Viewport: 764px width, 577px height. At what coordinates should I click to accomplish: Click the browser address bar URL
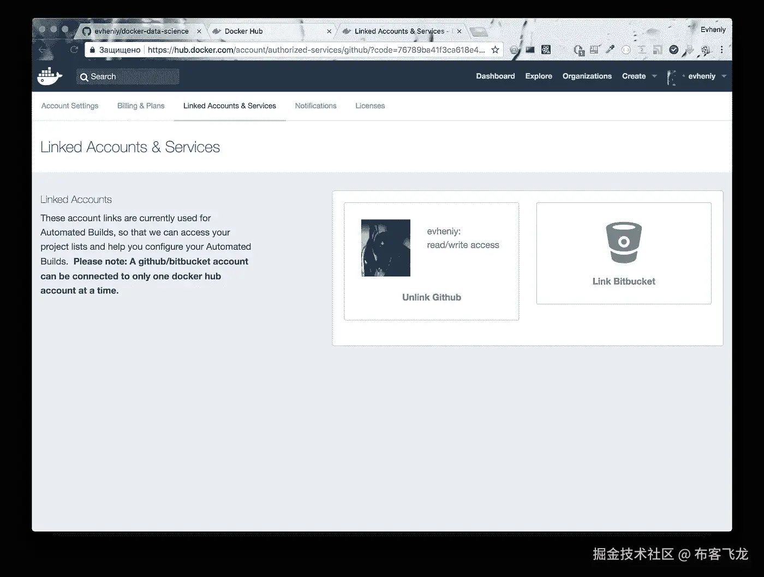(317, 50)
